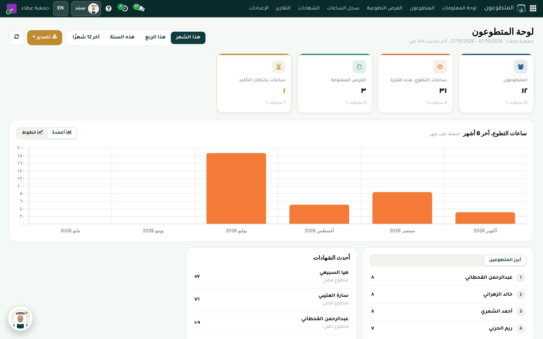Open the سند user avatar menu
The width and height of the screenshot is (543, 339).
[x=86, y=8]
